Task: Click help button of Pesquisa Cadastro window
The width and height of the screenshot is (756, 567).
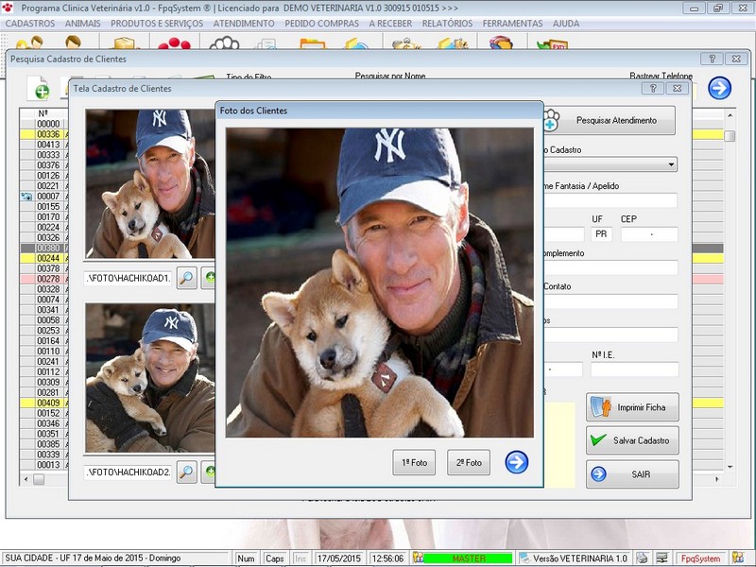Action: point(712,59)
